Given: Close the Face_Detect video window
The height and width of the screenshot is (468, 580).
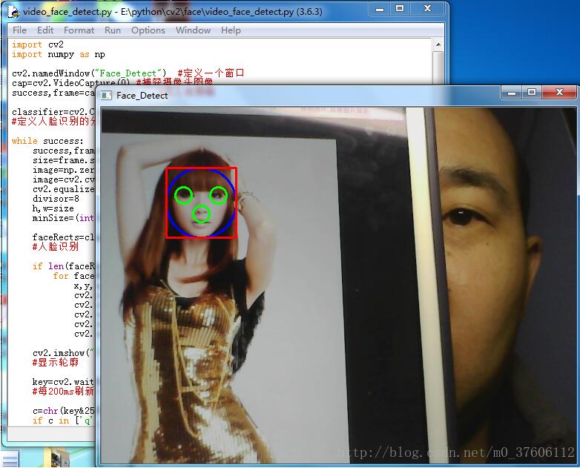Looking at the screenshot, I should click(x=560, y=92).
